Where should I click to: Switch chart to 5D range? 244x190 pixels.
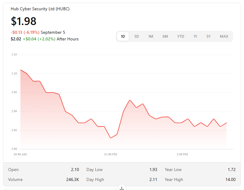(x=137, y=36)
